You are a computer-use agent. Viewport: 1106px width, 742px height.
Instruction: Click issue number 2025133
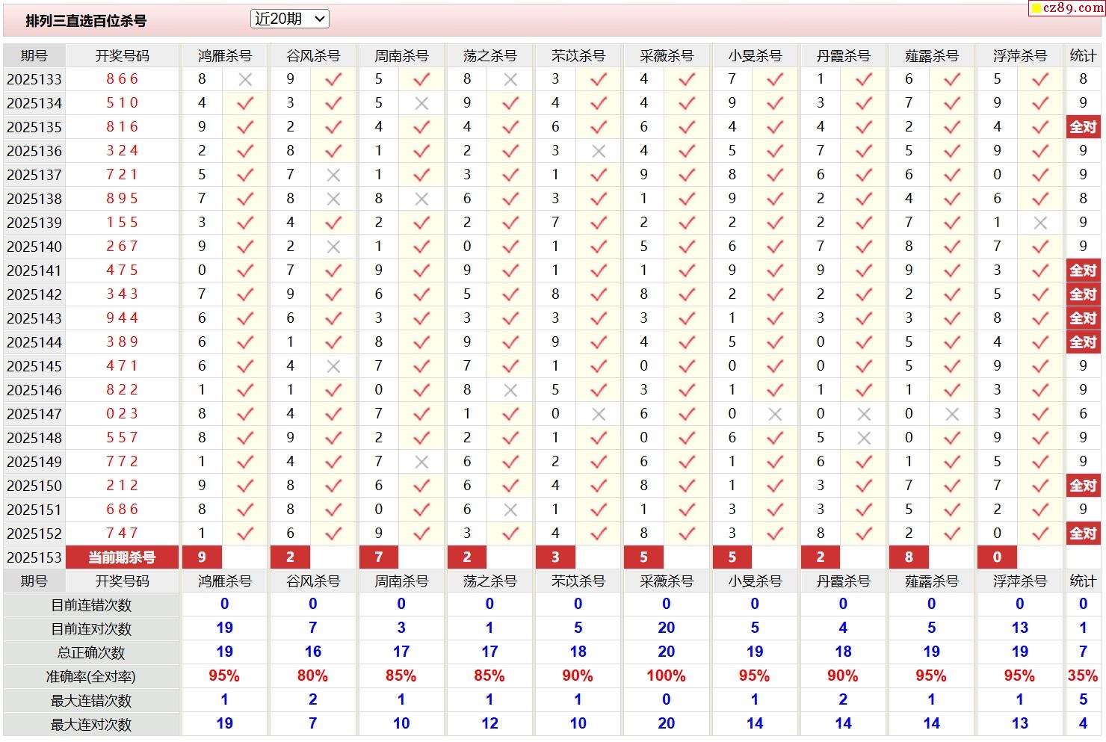pos(34,79)
